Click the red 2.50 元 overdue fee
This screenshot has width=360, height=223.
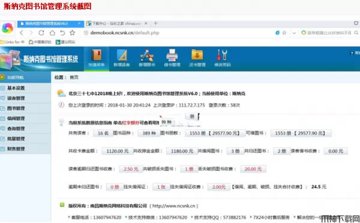(131, 169)
